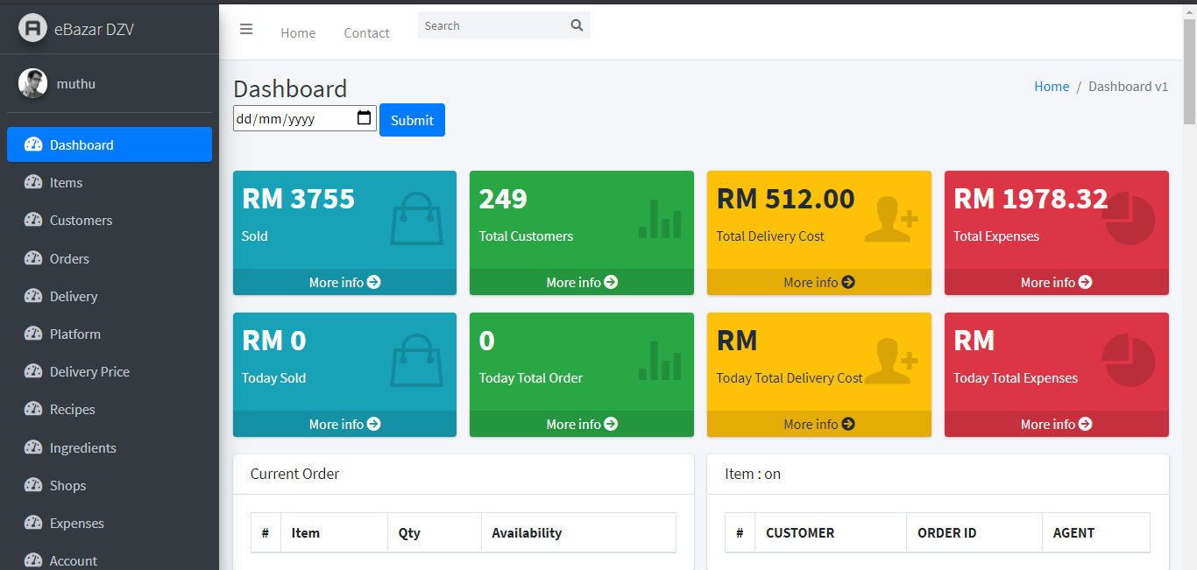This screenshot has width=1197, height=570.
Task: Open More info on Total Expenses card
Action: pyautogui.click(x=1056, y=282)
